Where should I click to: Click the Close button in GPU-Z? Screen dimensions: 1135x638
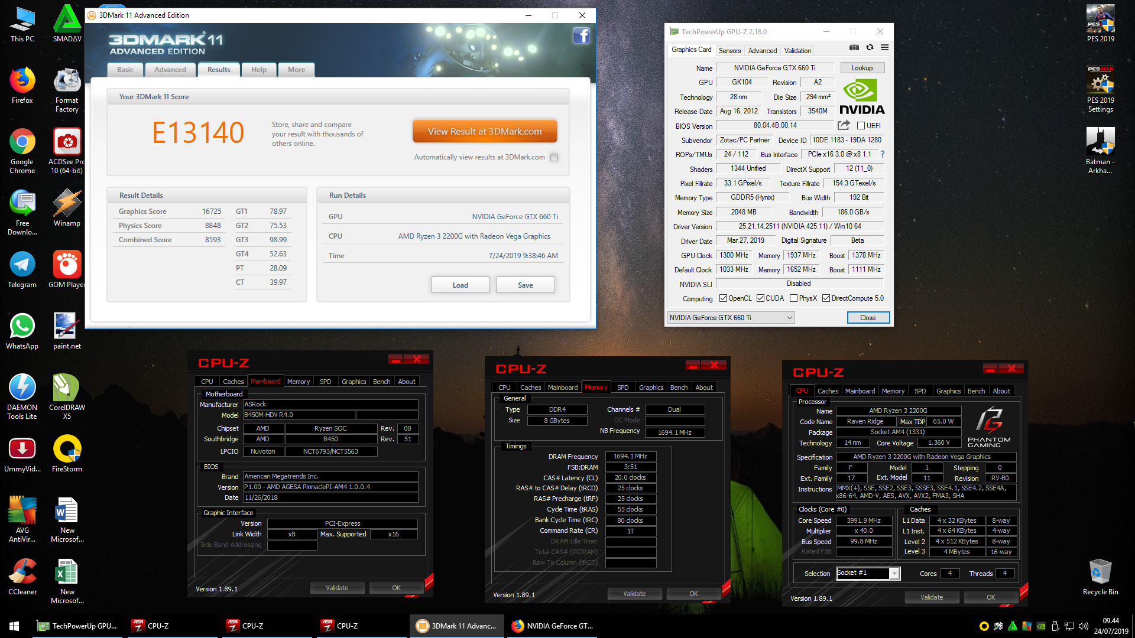pos(868,318)
